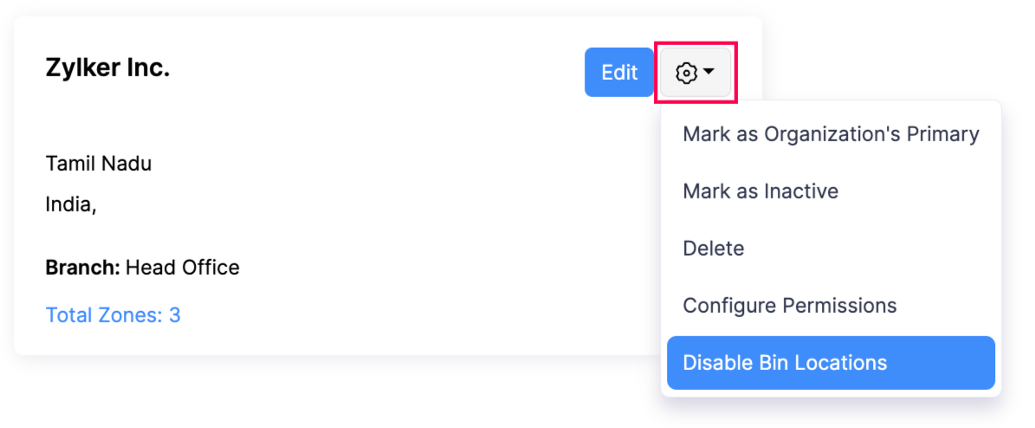
Task: Click the blue Edit button
Action: [x=618, y=73]
